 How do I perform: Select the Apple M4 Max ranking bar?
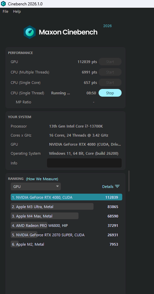[44, 216]
